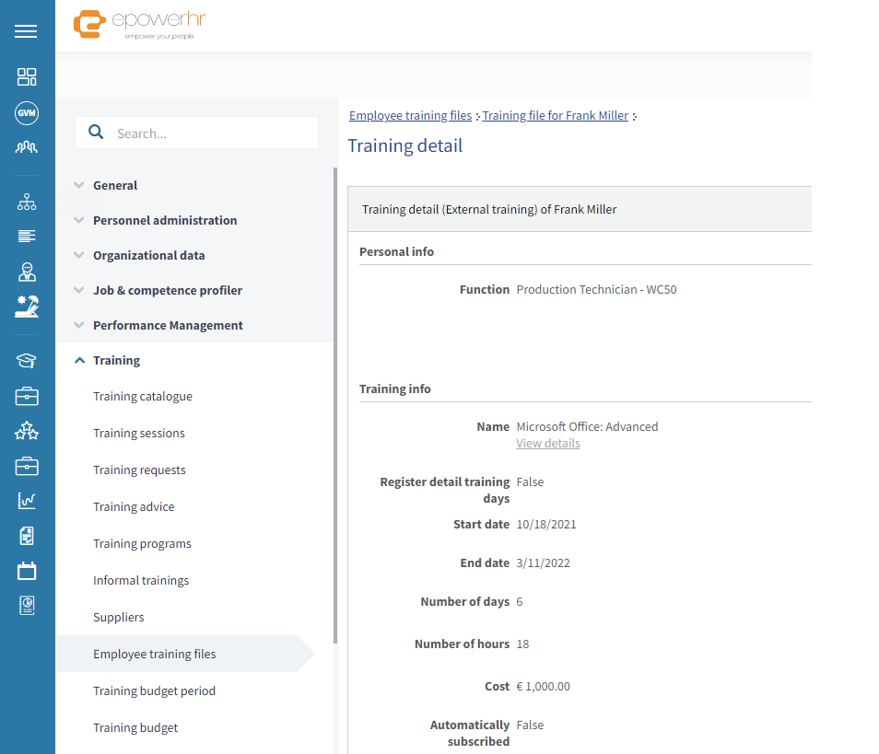Open the organization chart icon

(x=27, y=202)
